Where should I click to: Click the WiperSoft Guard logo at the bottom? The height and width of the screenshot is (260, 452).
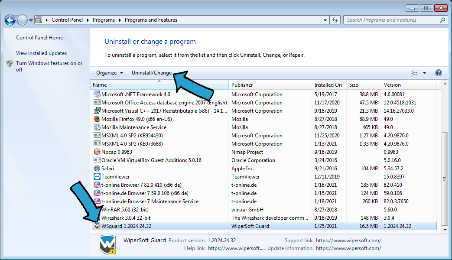pyautogui.click(x=107, y=244)
